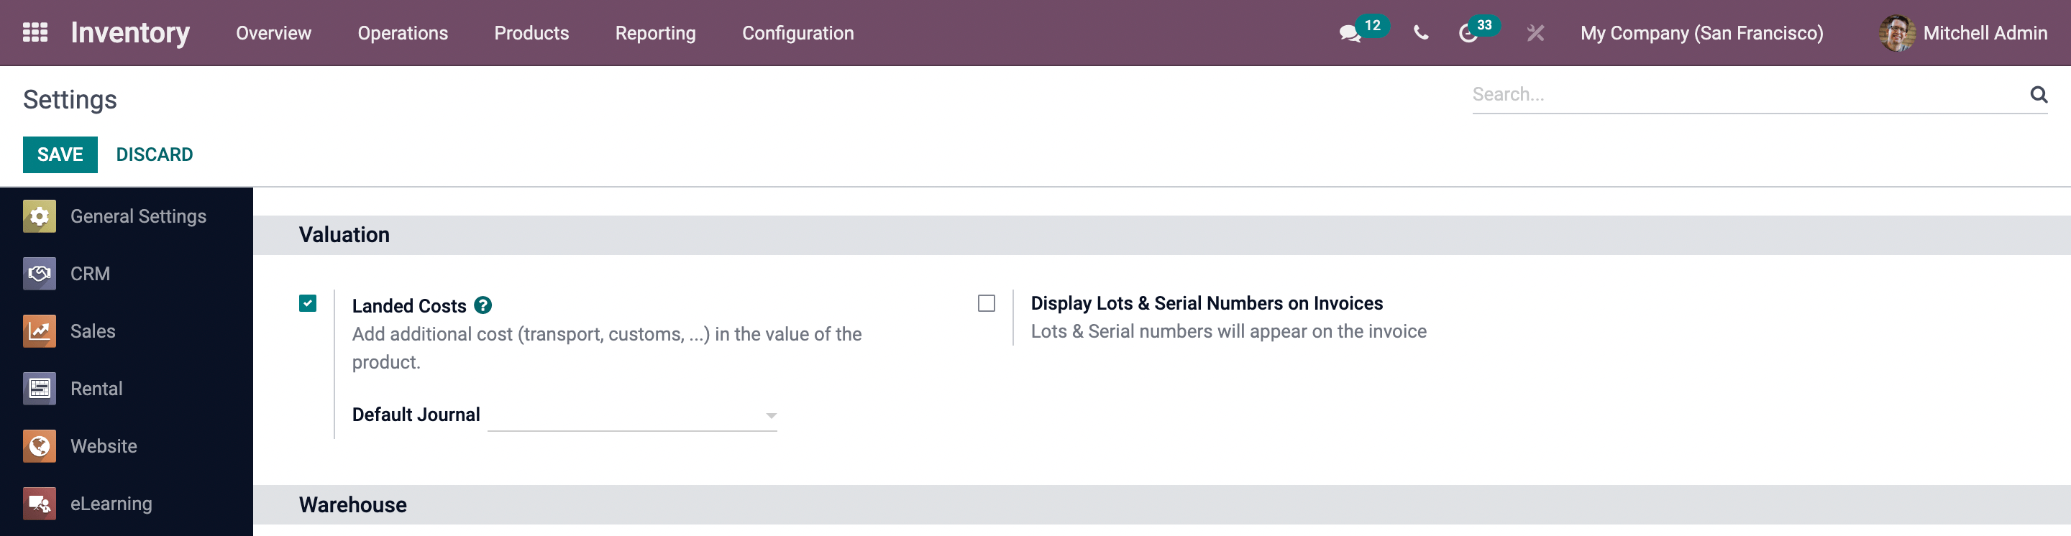Open the conversations chat icon
This screenshot has height=536, width=2071.
(1349, 33)
